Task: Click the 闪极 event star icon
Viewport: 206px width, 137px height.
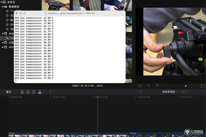Action: tap(6, 42)
